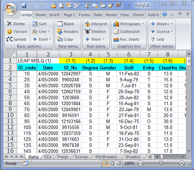Select column header 6
Viewport: 194px width, 170px height.
click(x=129, y=54)
